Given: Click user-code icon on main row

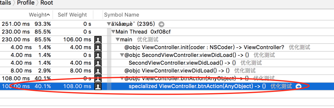Looking at the screenshot, I should click(x=98, y=40).
